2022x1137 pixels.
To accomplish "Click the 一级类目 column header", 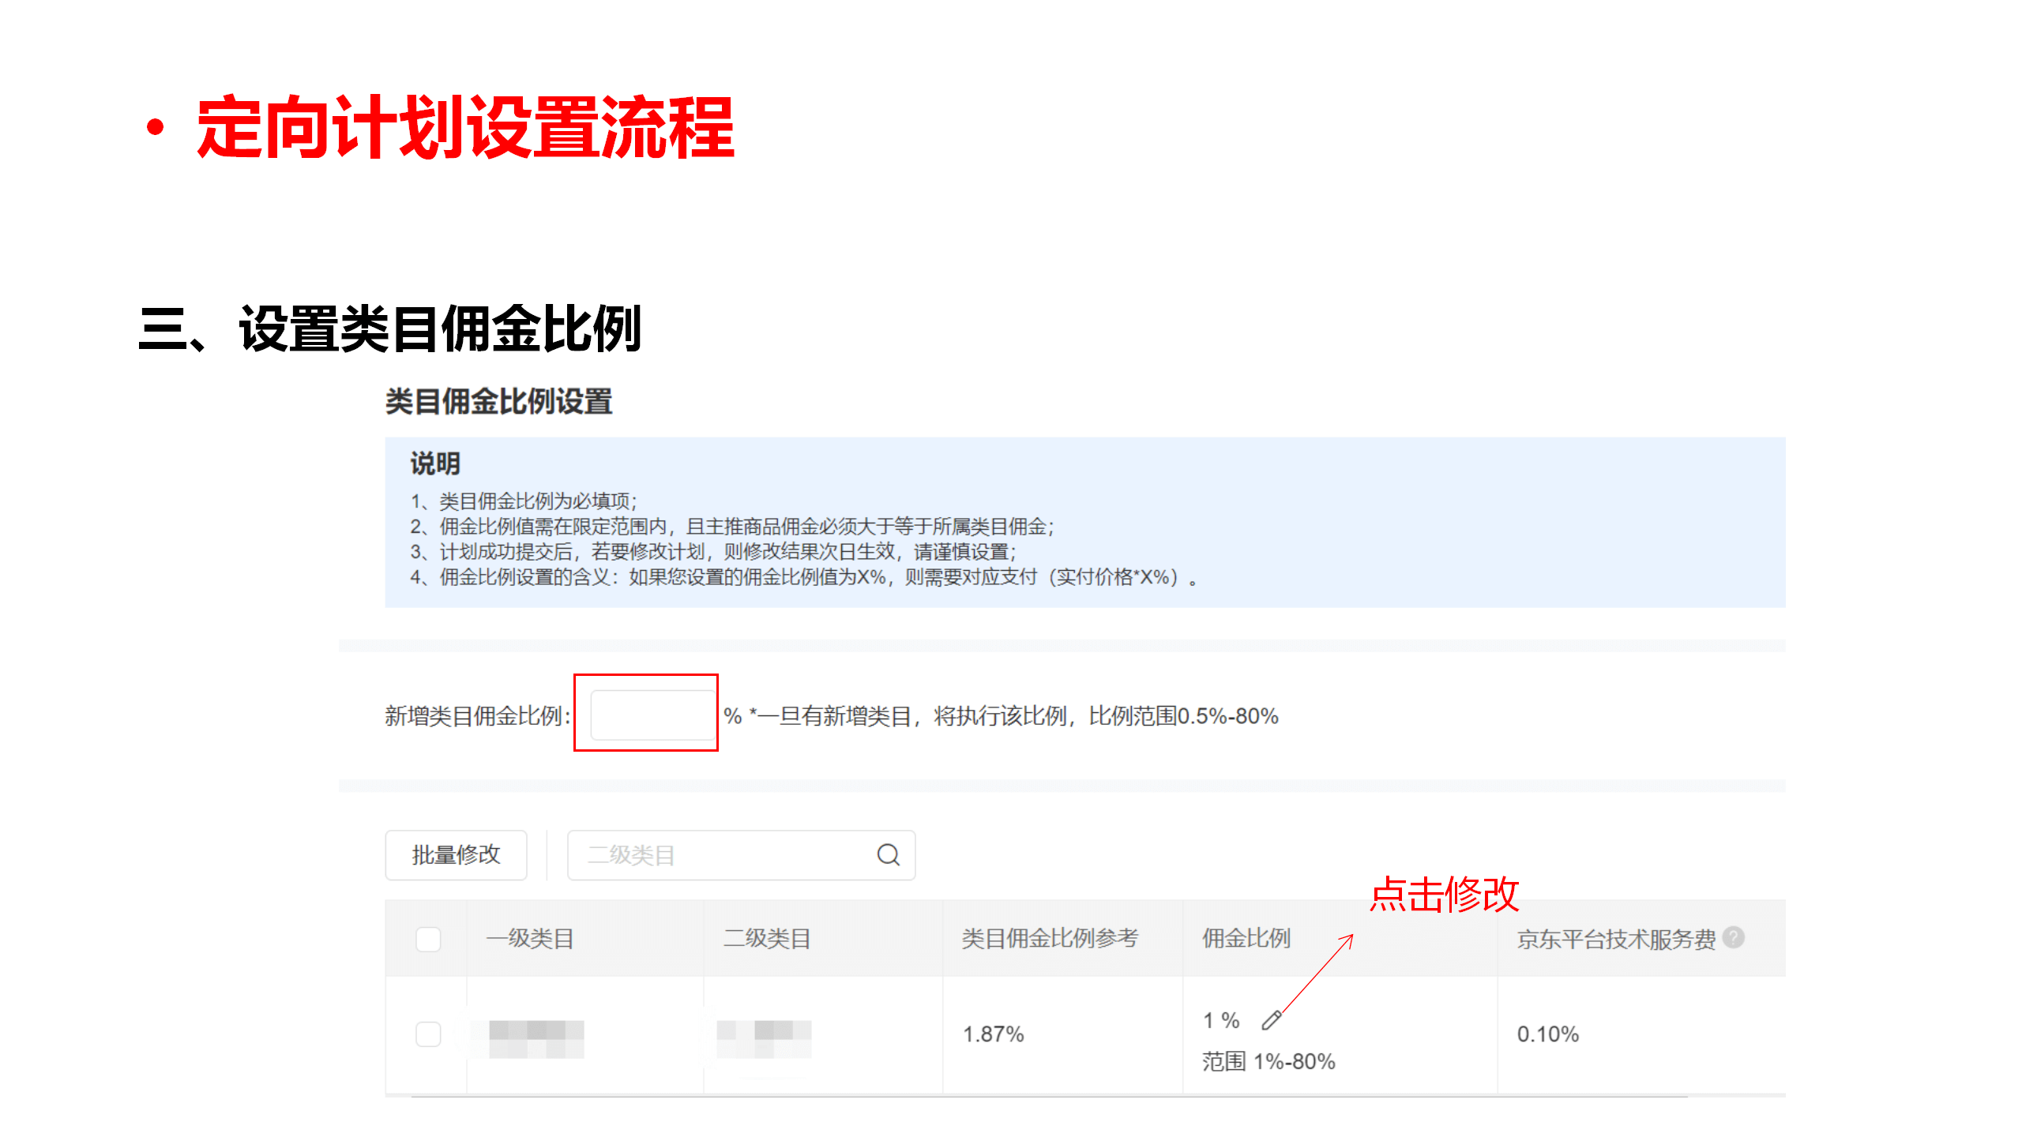I will 530,939.
